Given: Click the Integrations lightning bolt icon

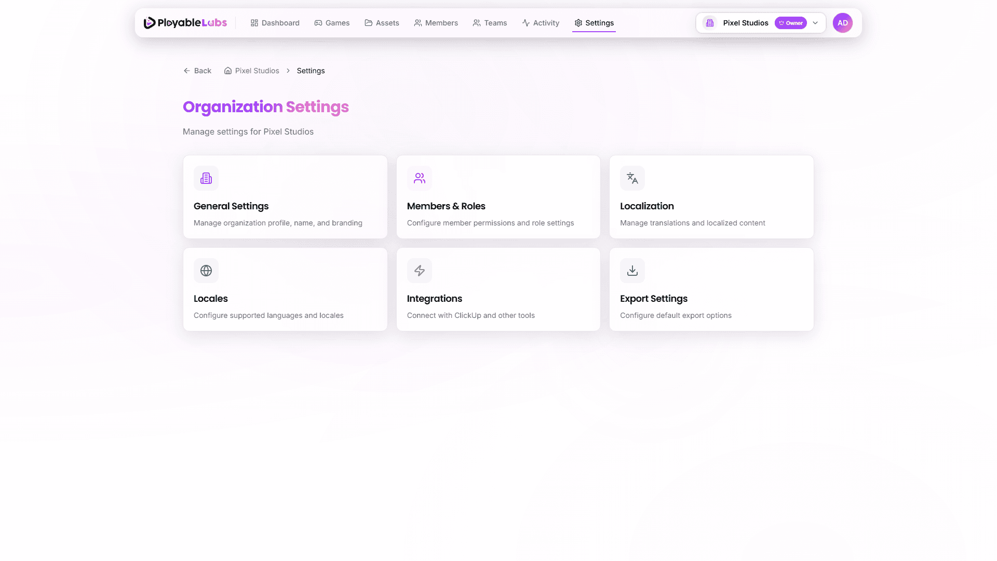Looking at the screenshot, I should [x=419, y=270].
